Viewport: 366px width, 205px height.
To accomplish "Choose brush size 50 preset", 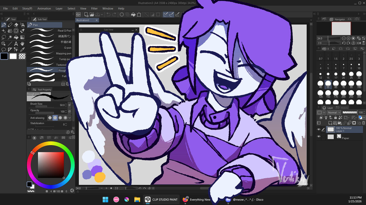I will (328, 84).
